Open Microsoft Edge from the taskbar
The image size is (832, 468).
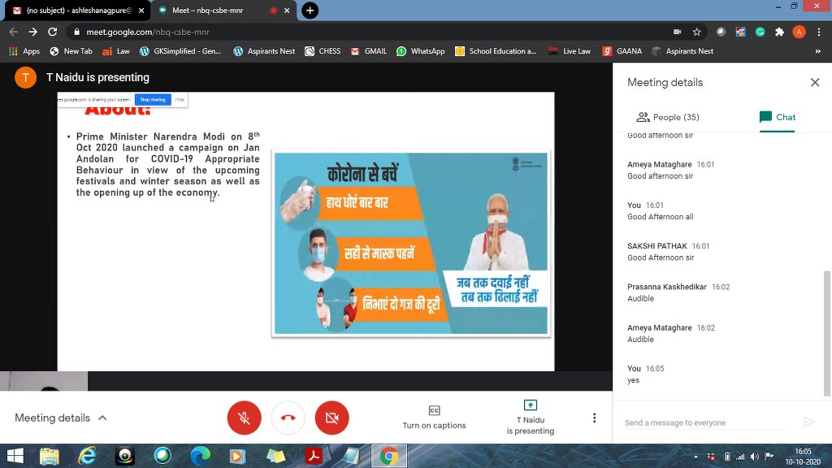[200, 456]
